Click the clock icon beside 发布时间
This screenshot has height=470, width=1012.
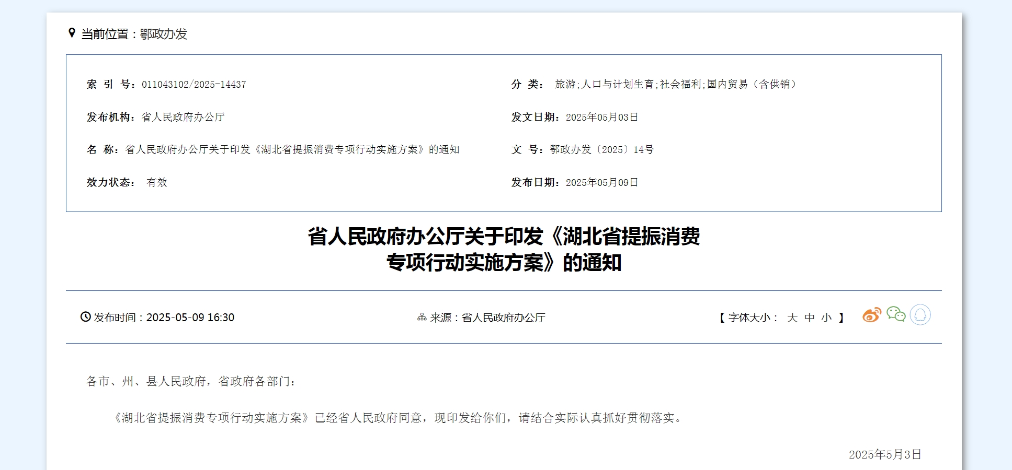[x=85, y=317]
